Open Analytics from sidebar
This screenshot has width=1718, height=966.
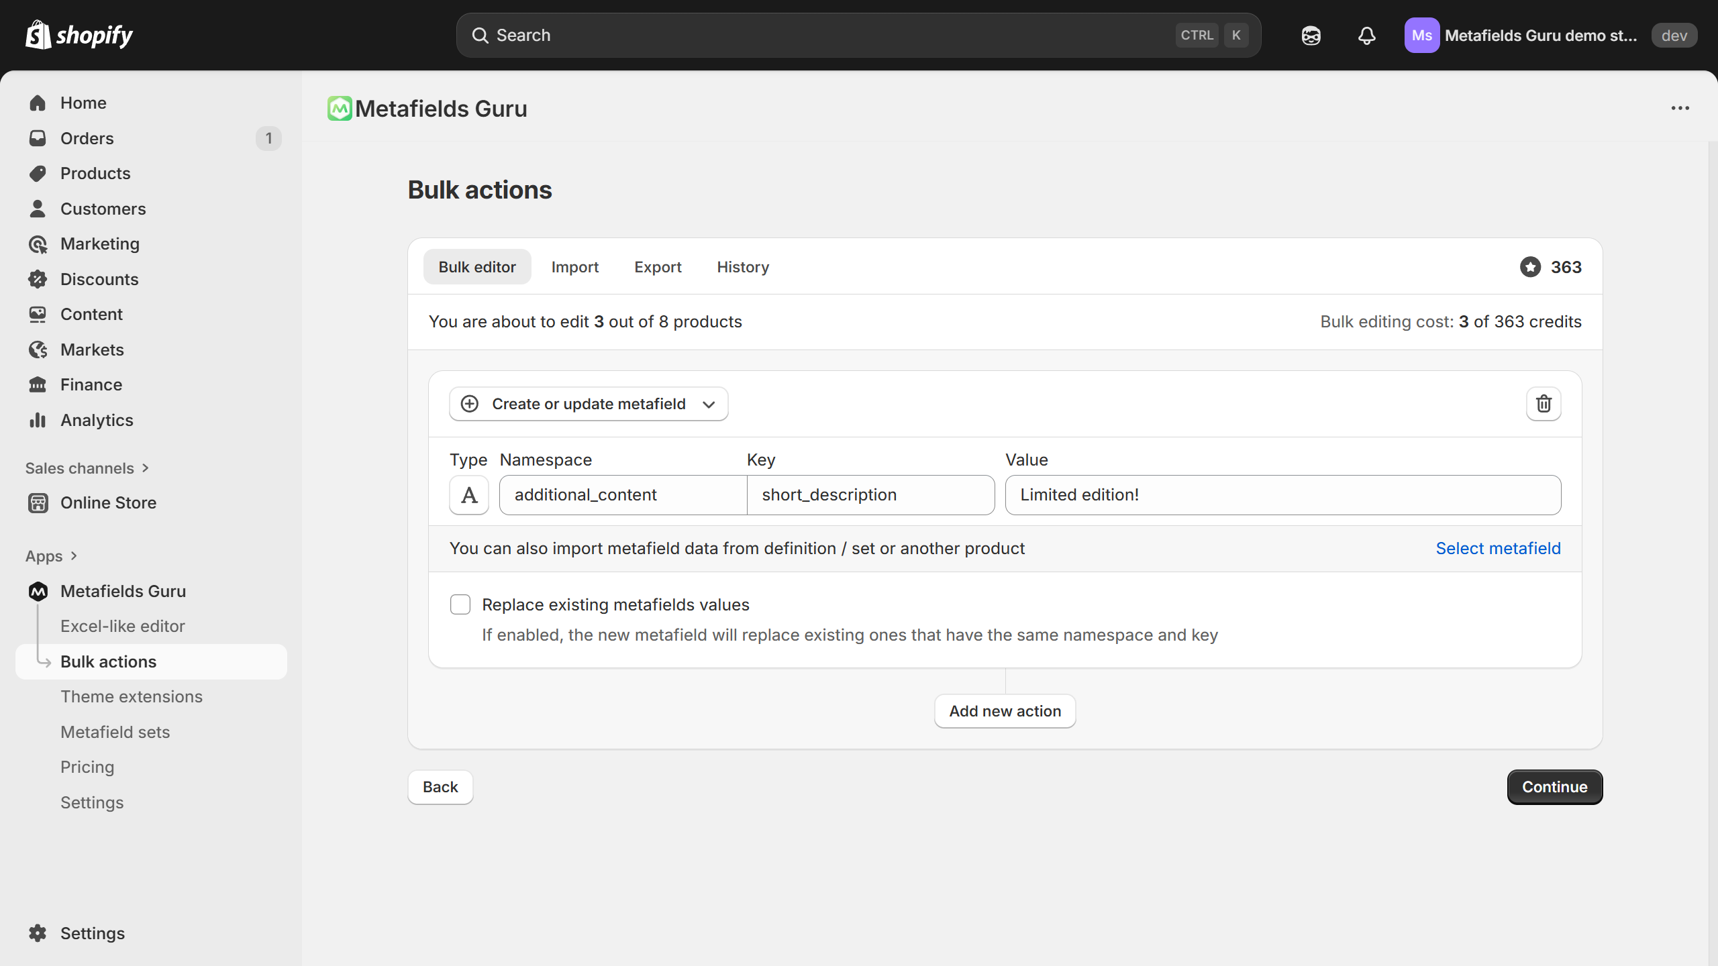tap(97, 420)
